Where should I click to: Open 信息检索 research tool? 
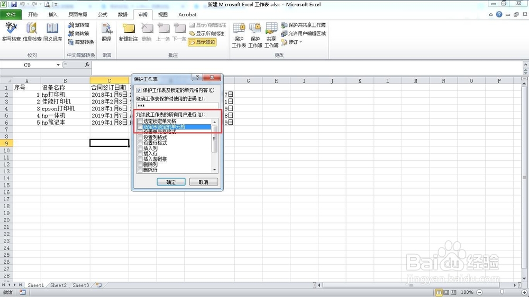[32, 32]
